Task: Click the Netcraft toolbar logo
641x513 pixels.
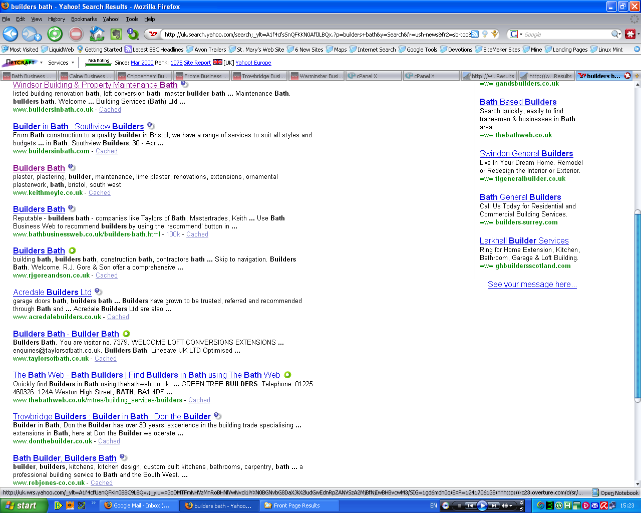Action: [x=19, y=63]
